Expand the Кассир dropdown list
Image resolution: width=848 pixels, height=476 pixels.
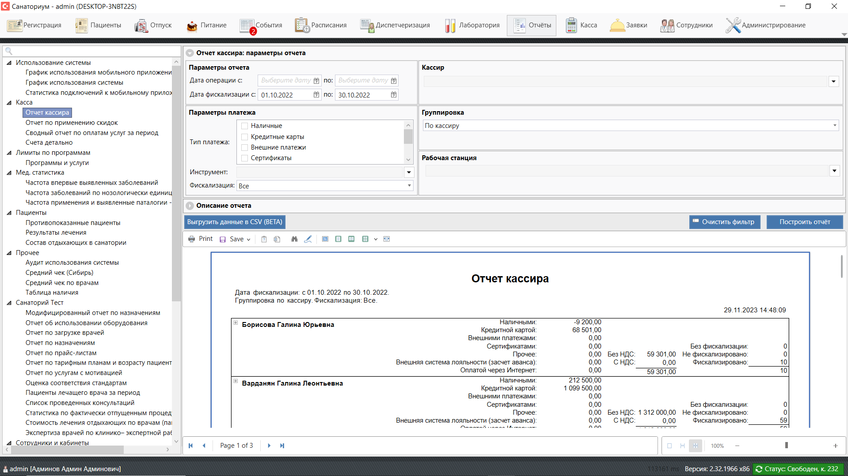click(833, 81)
